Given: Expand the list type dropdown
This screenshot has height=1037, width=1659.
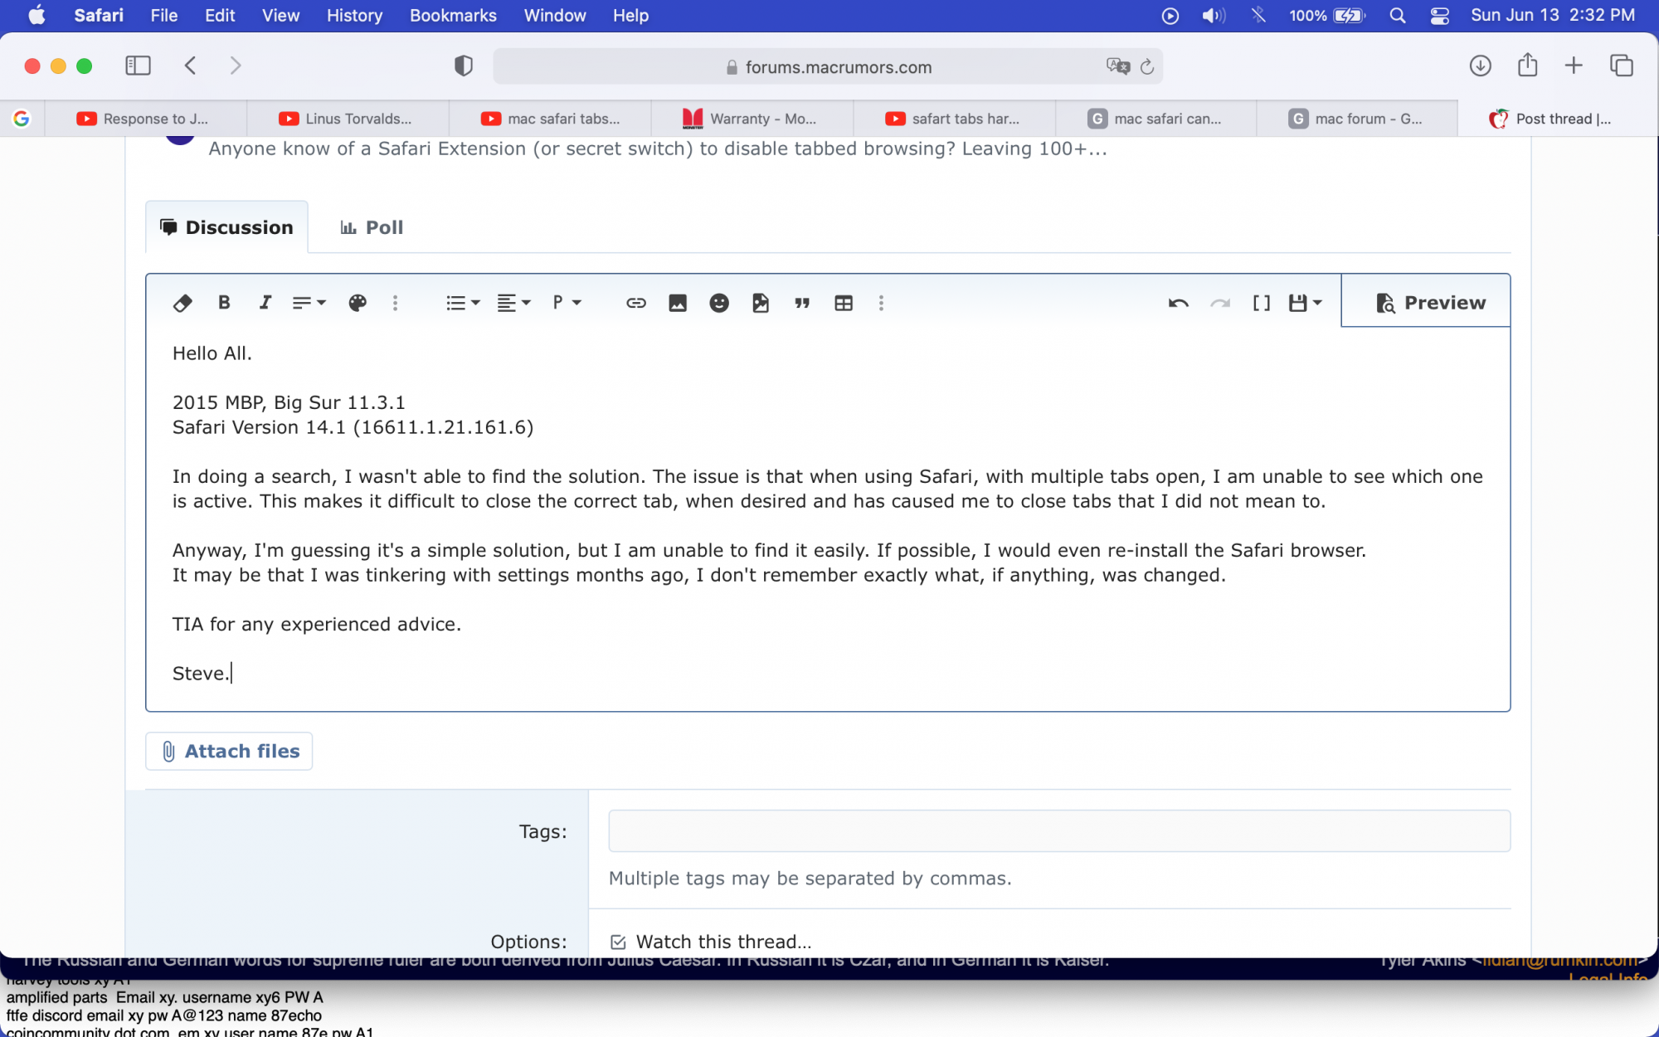Looking at the screenshot, I should point(462,303).
